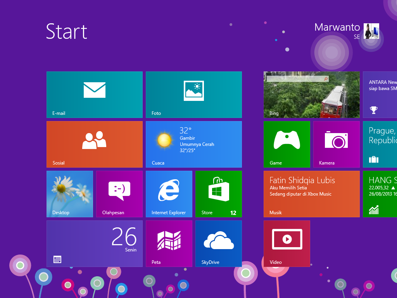Open the calendar tile showing 26 Senin
This screenshot has width=397, height=298.
pos(95,244)
